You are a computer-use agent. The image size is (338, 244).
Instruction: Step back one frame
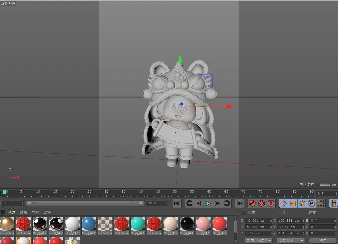pyautogui.click(x=199, y=203)
